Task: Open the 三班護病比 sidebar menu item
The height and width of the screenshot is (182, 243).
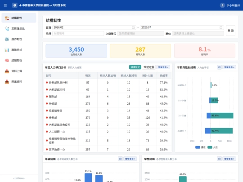Action: click(19, 29)
